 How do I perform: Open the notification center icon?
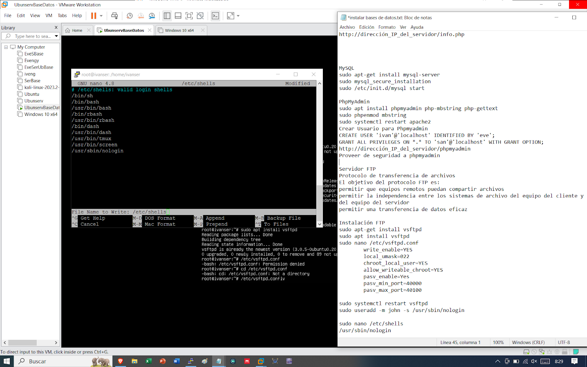[x=575, y=361]
